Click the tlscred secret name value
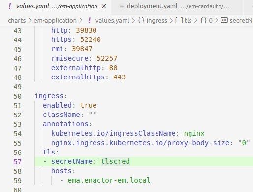This screenshot has height=192, width=253. tap(115, 161)
